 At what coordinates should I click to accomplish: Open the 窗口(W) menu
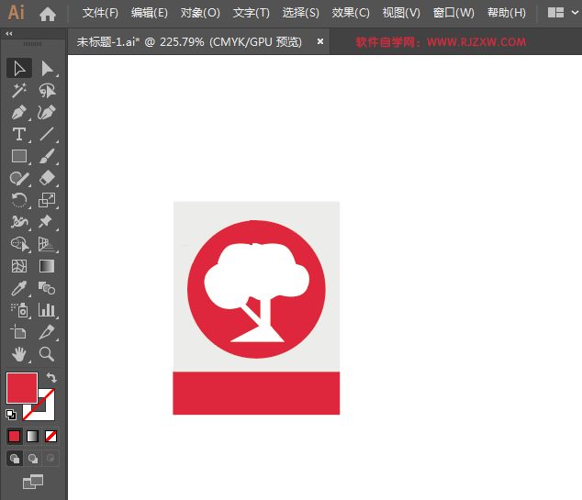453,13
